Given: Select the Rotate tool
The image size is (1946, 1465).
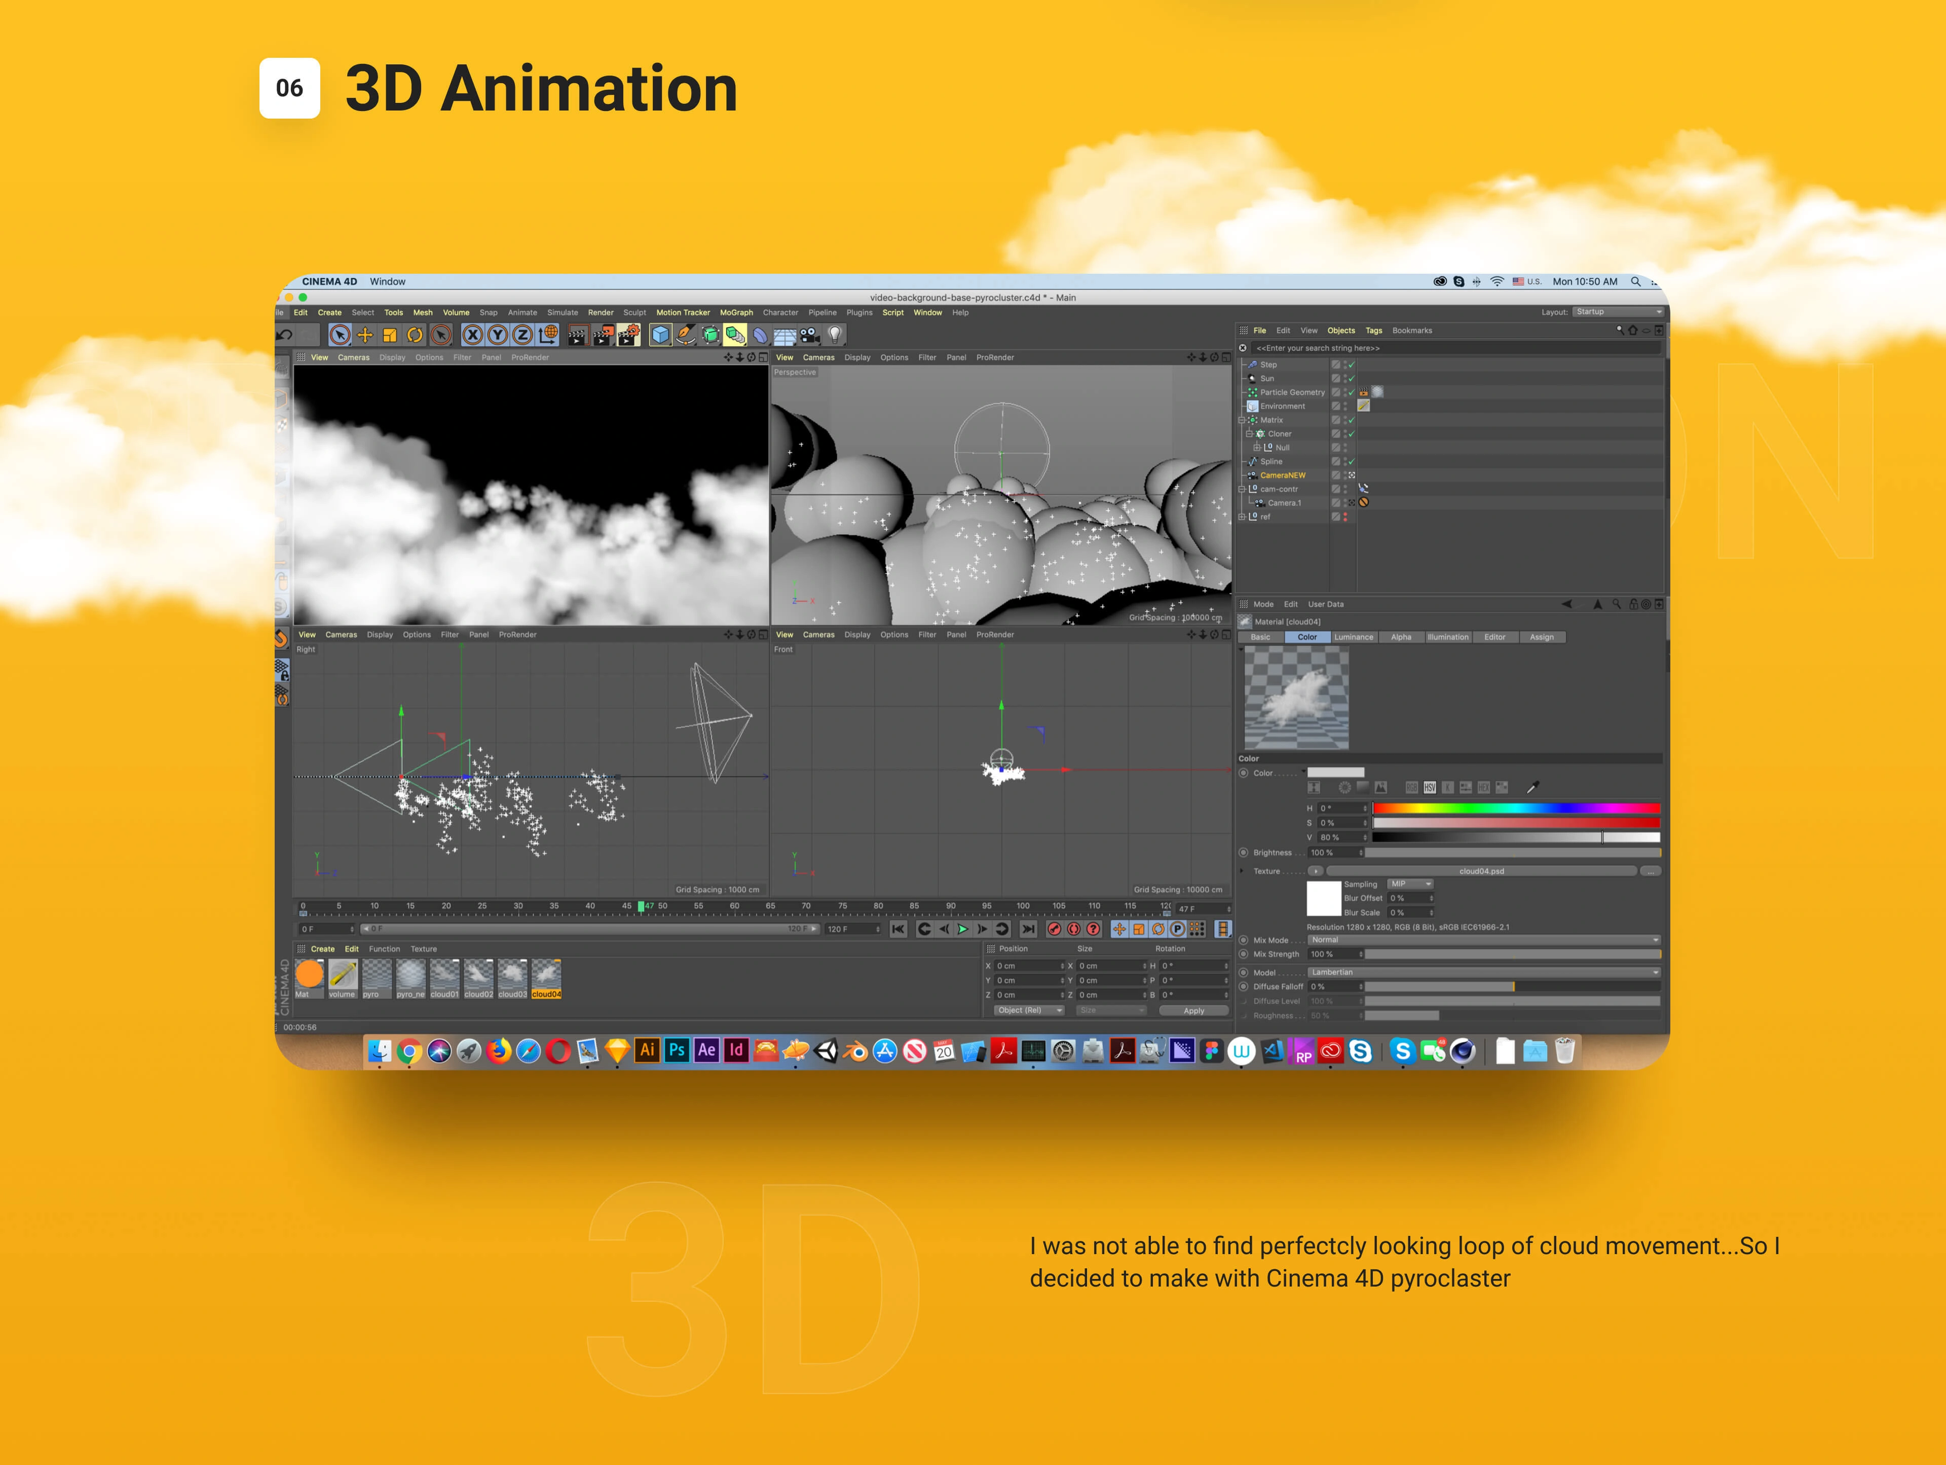Looking at the screenshot, I should click(415, 335).
